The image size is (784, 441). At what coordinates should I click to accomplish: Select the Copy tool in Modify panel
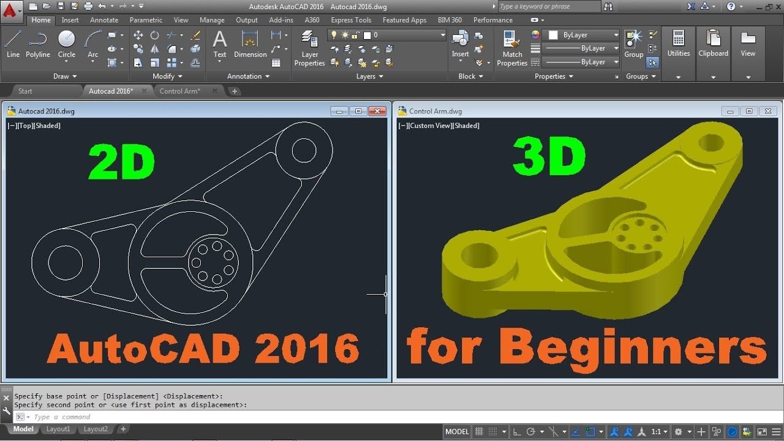click(138, 49)
